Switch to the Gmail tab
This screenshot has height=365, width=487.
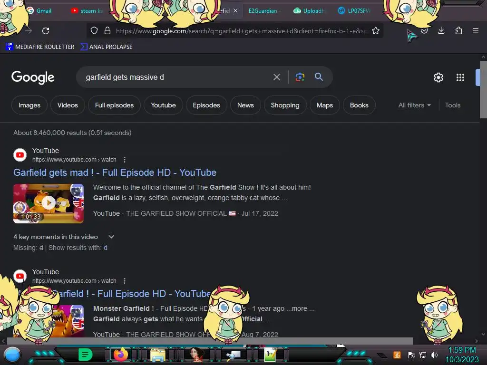click(x=40, y=10)
